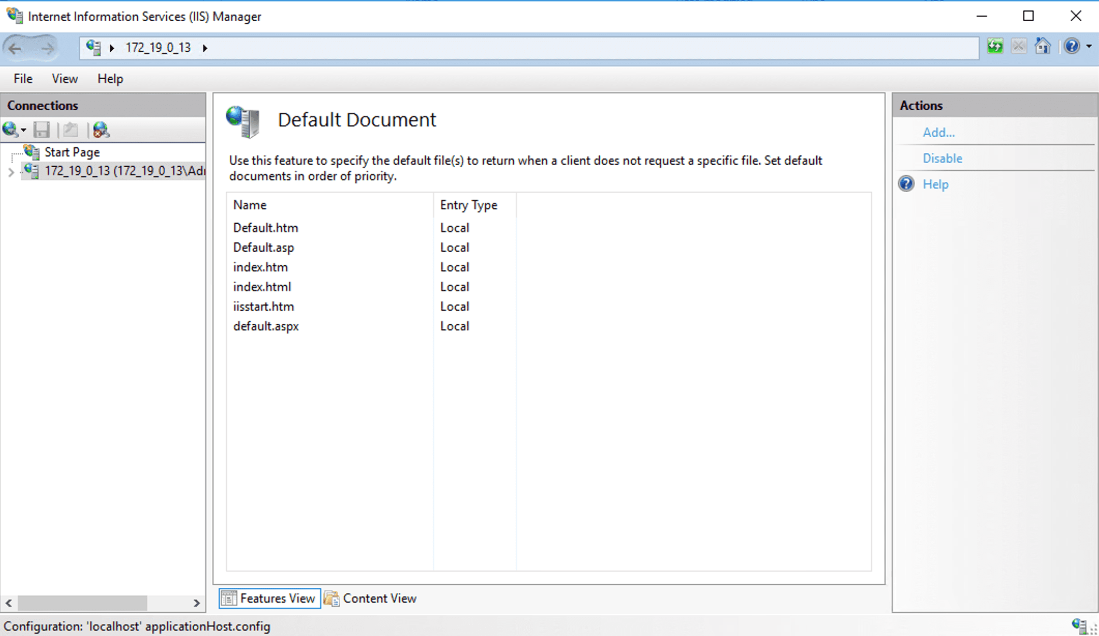Click the Features View tab icon
Image resolution: width=1099 pixels, height=636 pixels.
(x=228, y=599)
